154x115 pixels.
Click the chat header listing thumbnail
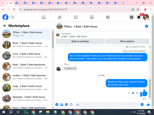coord(59,26)
